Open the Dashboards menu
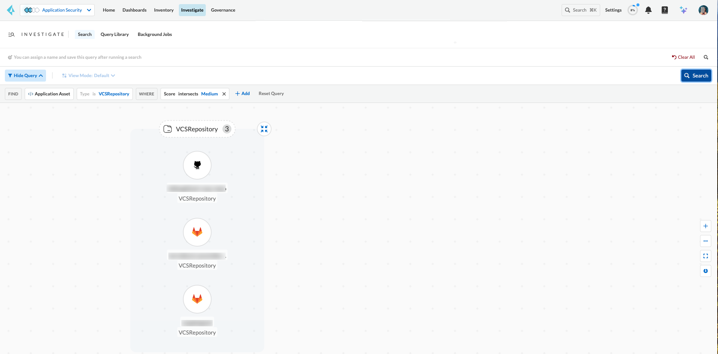Image resolution: width=718 pixels, height=354 pixels. point(134,10)
